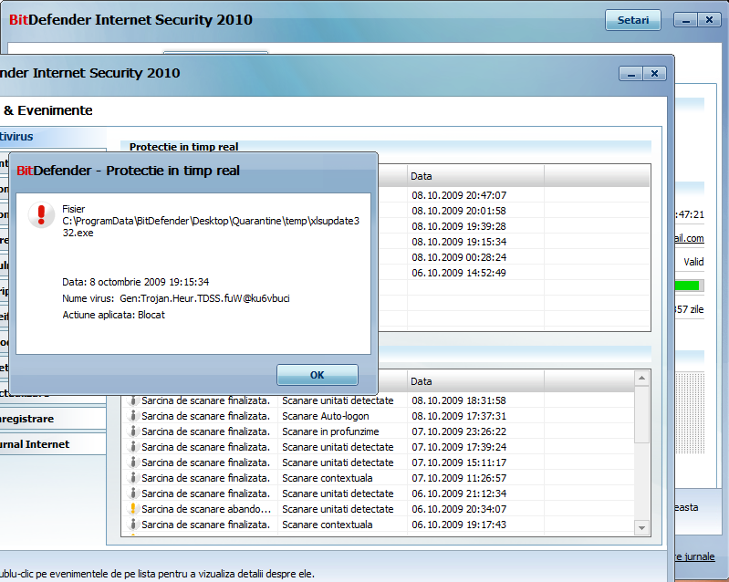Close the Evenimente window
Screen dimensions: 729x582
(x=654, y=74)
